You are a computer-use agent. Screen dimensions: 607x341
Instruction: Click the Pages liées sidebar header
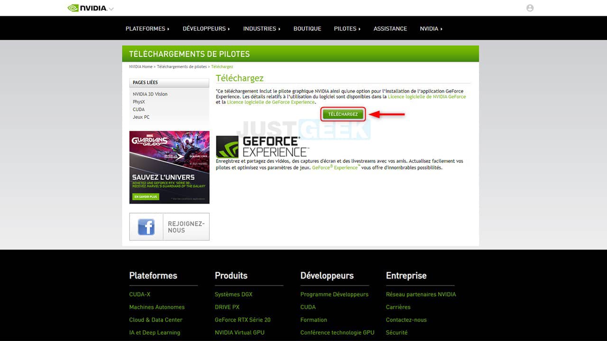pyautogui.click(x=169, y=82)
